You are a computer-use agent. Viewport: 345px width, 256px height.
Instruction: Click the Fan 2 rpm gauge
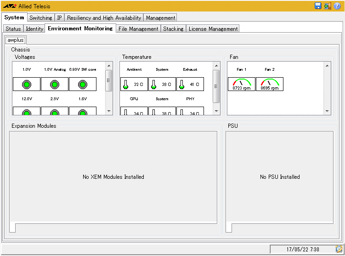click(270, 84)
